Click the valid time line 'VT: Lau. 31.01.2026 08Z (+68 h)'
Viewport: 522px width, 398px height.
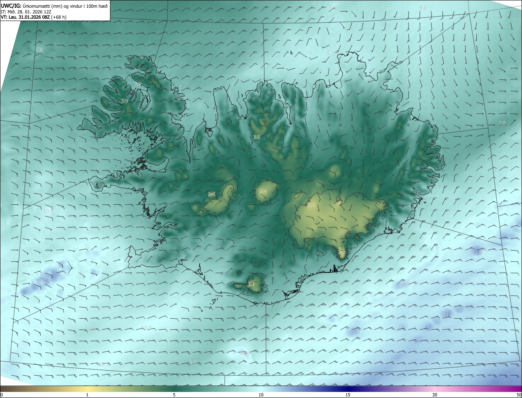tap(34, 17)
